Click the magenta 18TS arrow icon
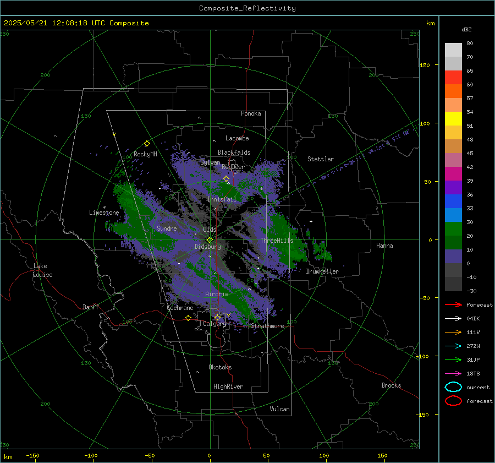This screenshot has height=463, width=495. (x=453, y=374)
